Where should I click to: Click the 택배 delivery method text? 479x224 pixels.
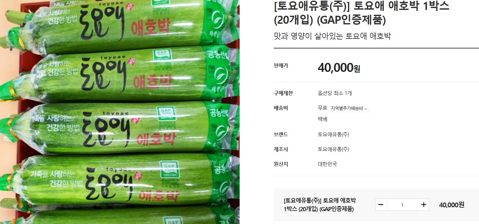(322, 119)
